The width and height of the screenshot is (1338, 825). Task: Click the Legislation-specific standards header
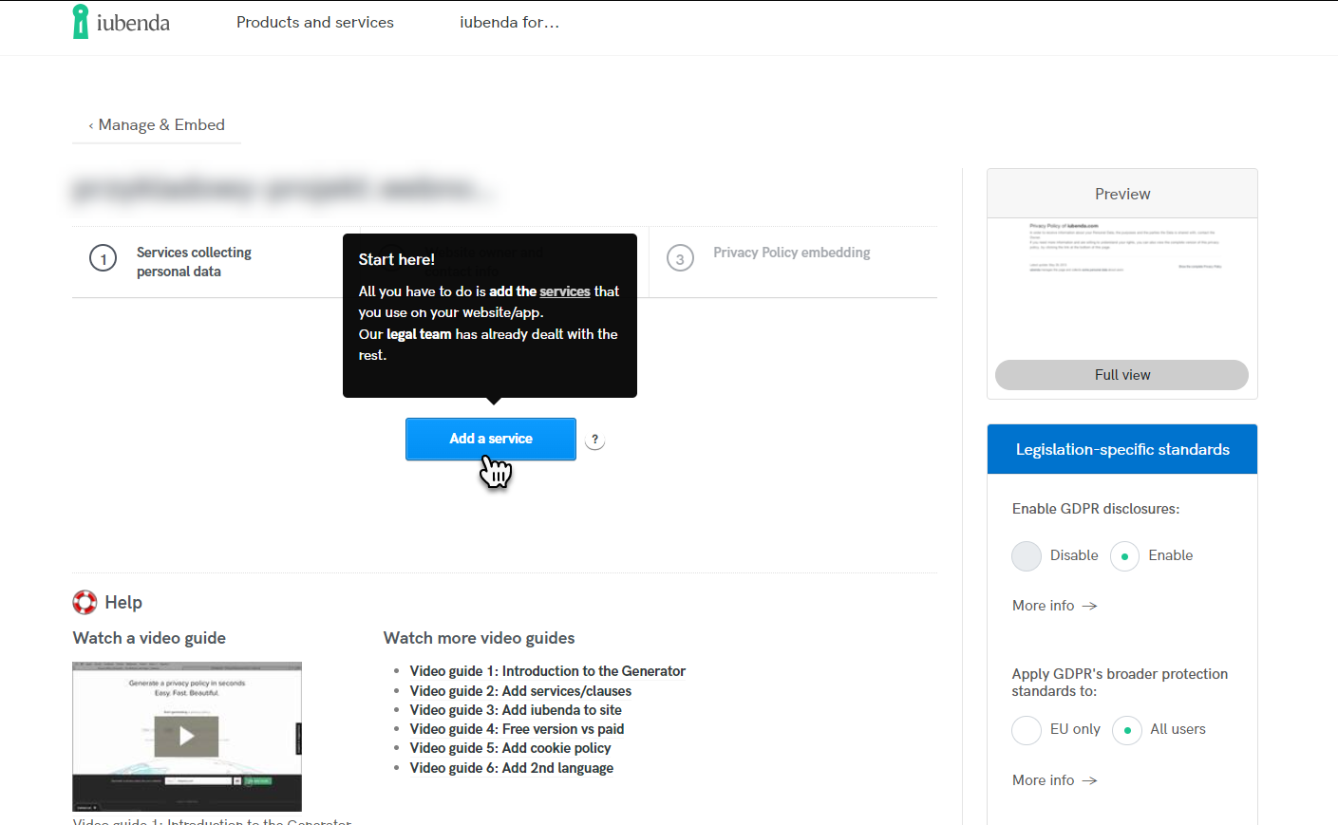coord(1122,449)
